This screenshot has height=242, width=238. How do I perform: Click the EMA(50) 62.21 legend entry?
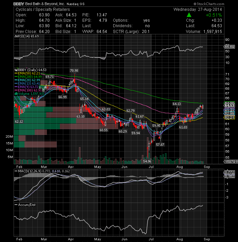[29, 73]
